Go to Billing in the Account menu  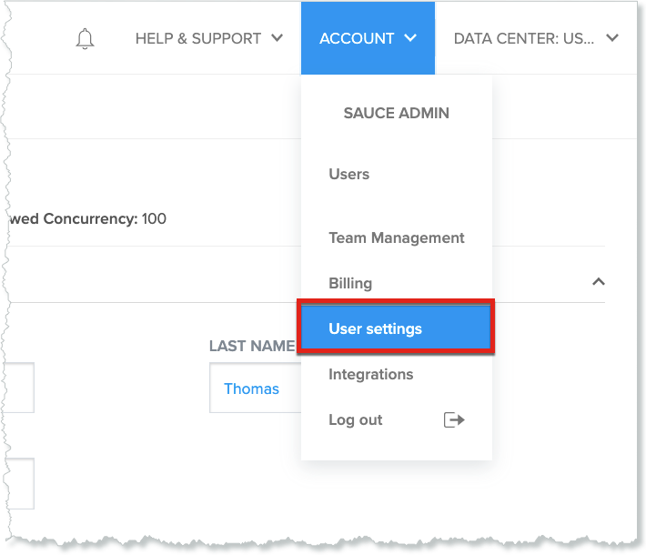click(x=350, y=283)
